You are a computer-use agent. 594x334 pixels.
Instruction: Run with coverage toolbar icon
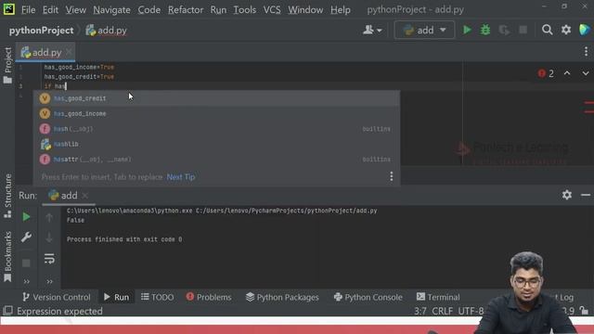(504, 30)
